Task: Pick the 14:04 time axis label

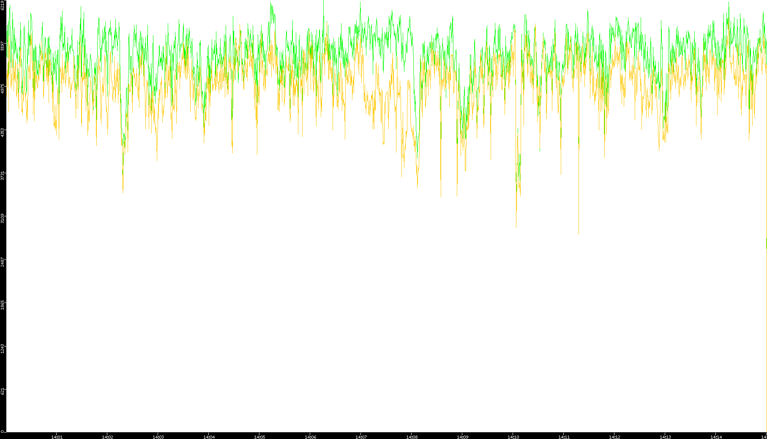Action: pyautogui.click(x=209, y=437)
